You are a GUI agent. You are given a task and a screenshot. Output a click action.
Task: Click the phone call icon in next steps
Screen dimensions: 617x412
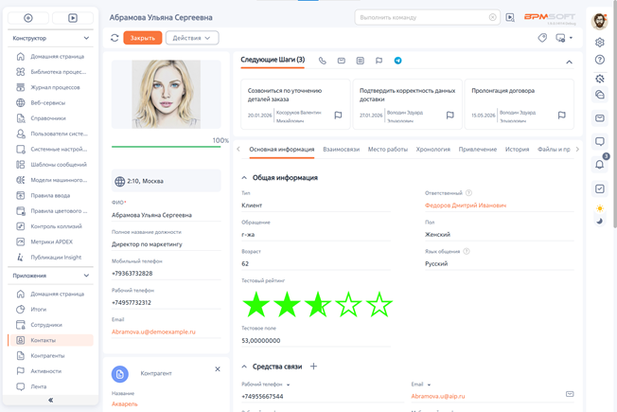(x=323, y=61)
